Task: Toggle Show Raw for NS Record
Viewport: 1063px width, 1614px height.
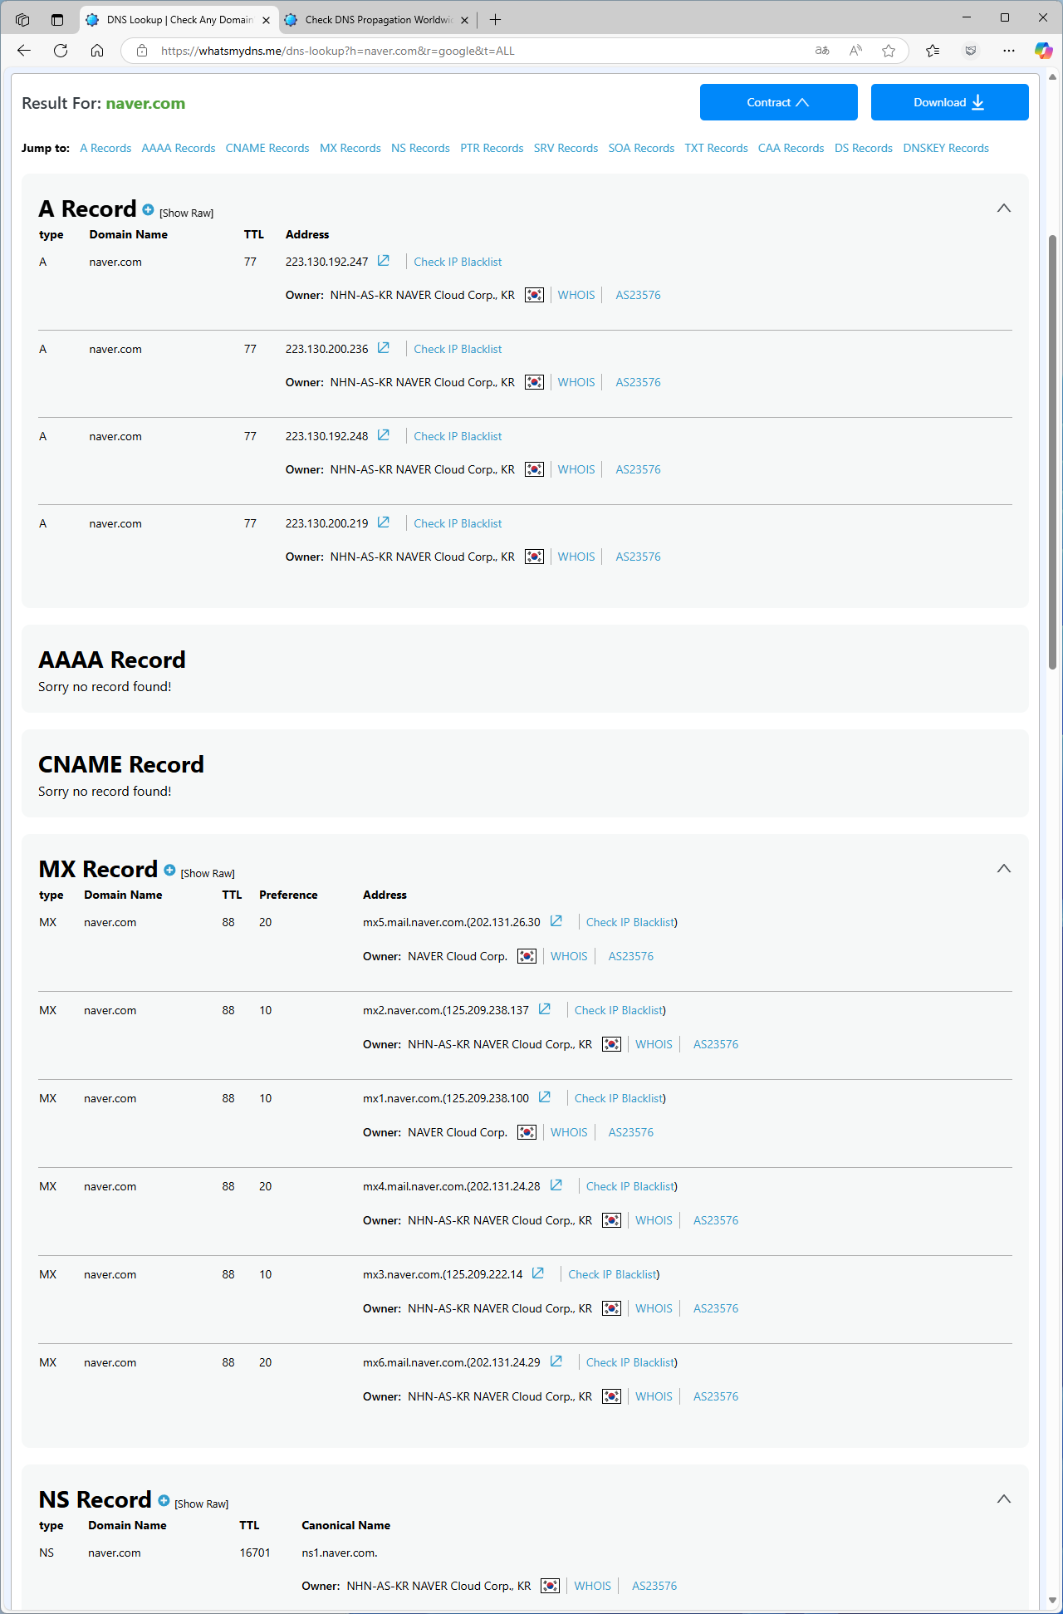Action: [201, 1504]
